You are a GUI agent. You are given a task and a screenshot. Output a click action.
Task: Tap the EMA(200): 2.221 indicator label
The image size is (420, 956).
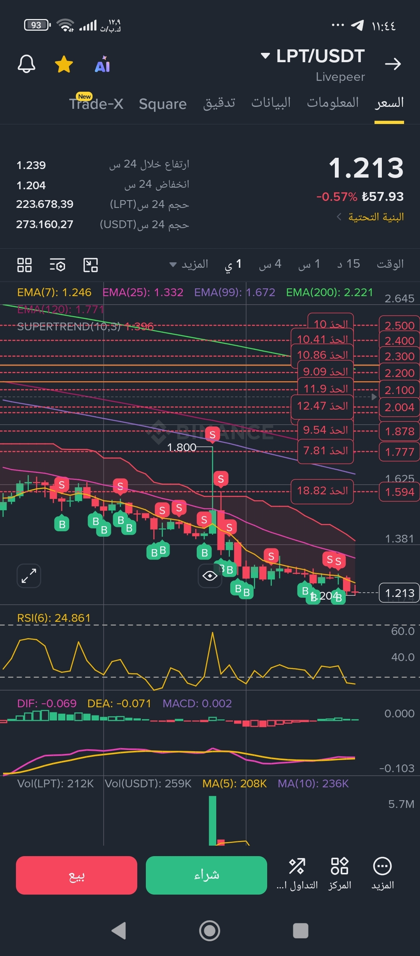point(329,292)
